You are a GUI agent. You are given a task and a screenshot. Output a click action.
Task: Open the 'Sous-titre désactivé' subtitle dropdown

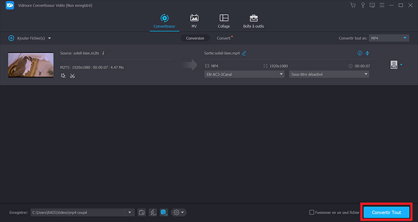coord(329,75)
